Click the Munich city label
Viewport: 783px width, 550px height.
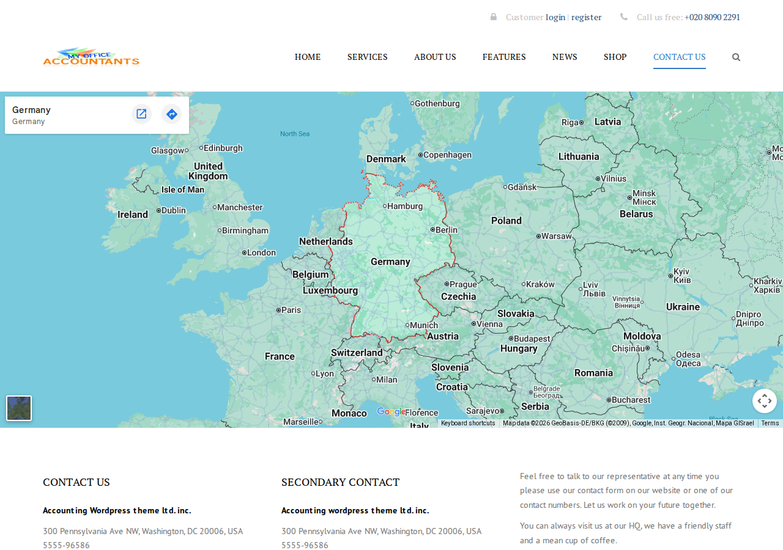[424, 325]
